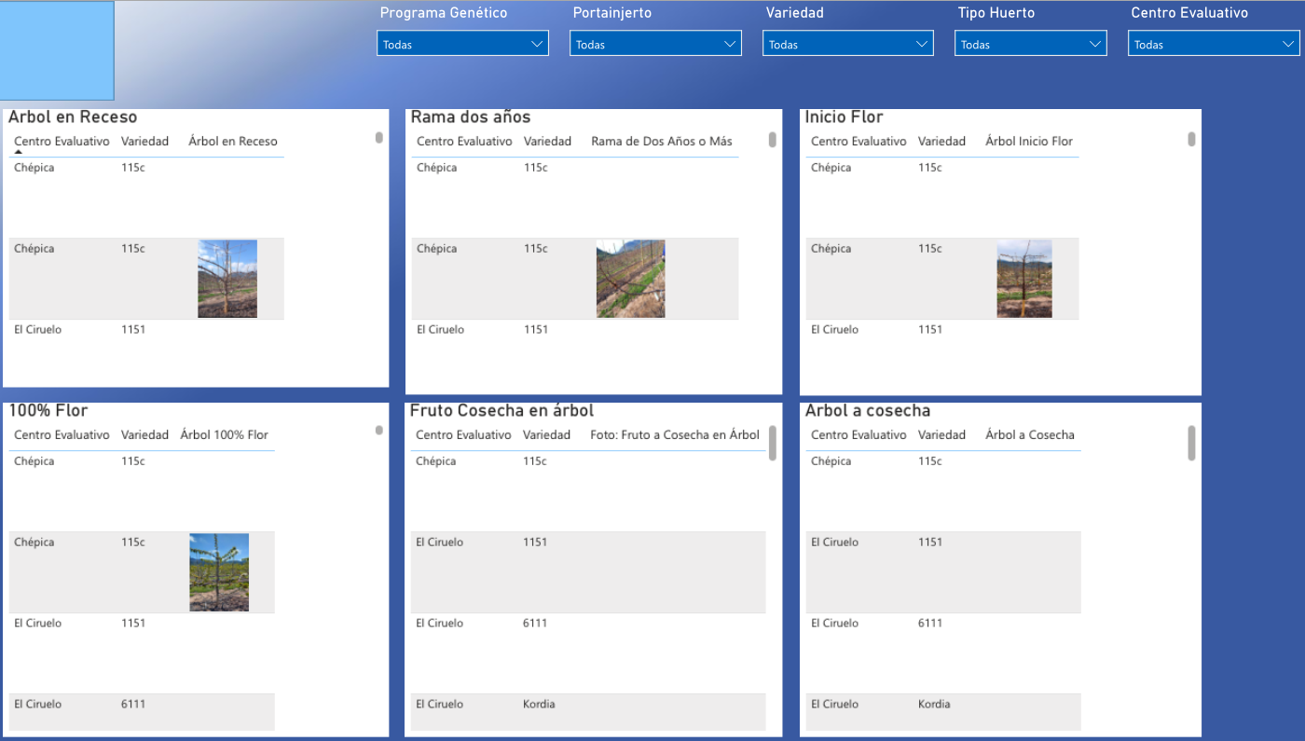
Task: Click 6111 cell in Arbol a cosecha table
Action: (x=930, y=624)
